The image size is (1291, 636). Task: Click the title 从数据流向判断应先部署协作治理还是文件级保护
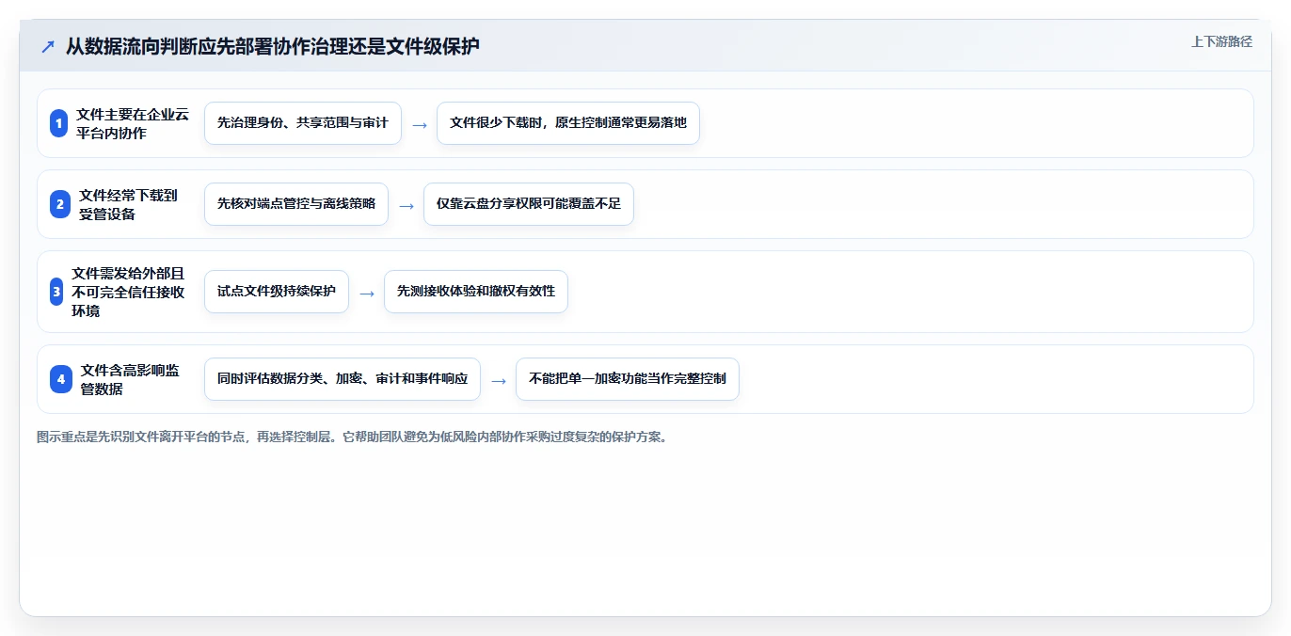[273, 46]
